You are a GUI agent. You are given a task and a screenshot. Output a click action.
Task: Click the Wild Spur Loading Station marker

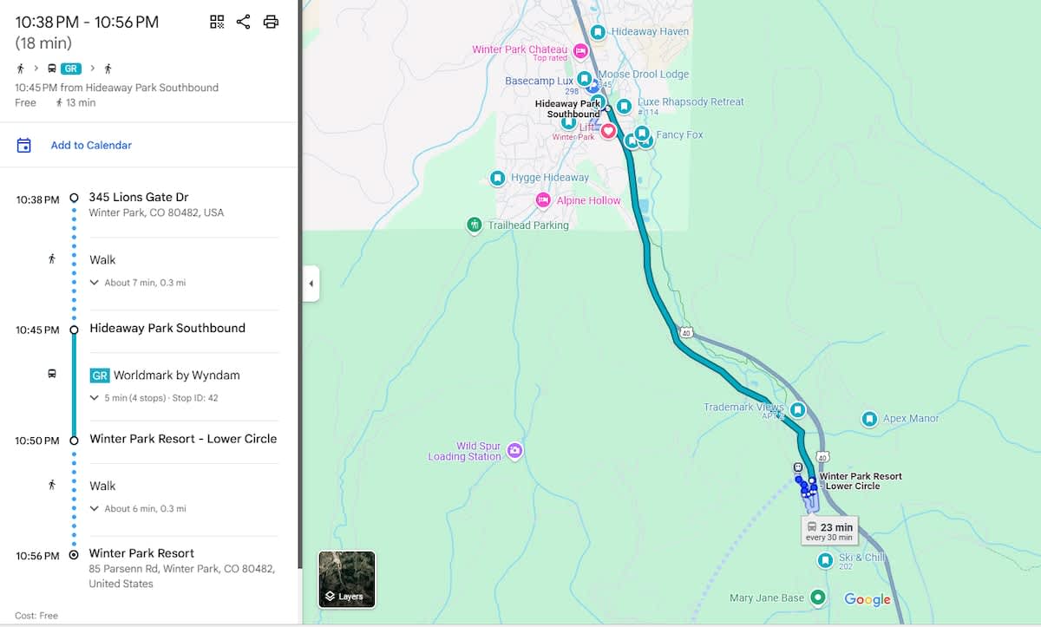coord(514,450)
